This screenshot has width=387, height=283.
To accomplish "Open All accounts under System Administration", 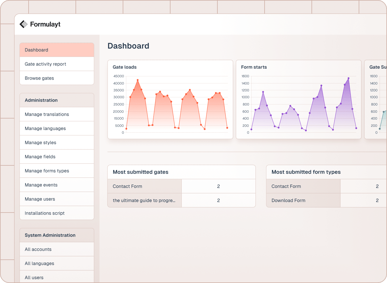I will click(x=57, y=249).
